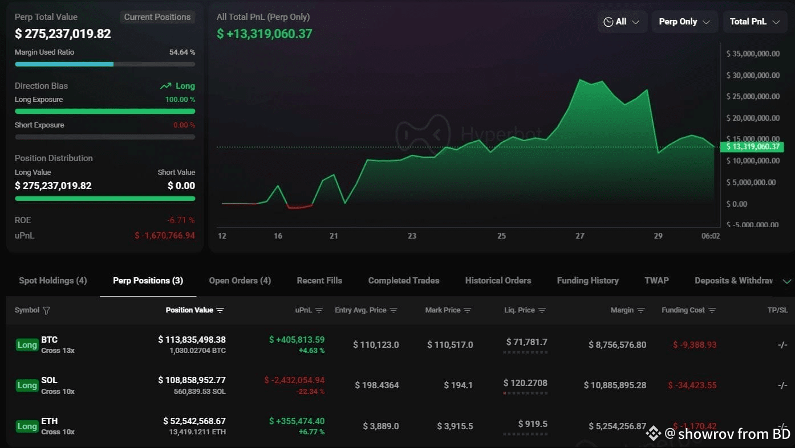
Task: Switch to Historical Orders tab
Action: (498, 281)
